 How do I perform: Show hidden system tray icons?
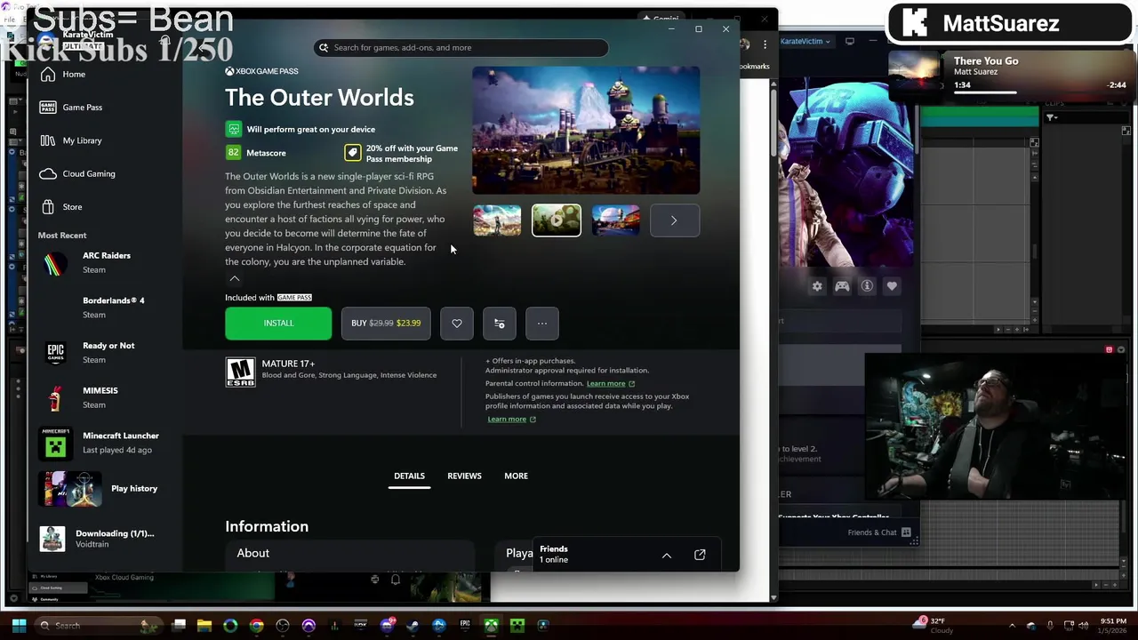point(1012,626)
